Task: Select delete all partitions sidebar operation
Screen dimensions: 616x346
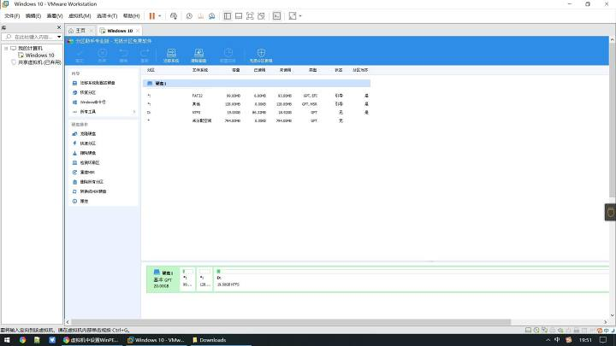Action: (88, 182)
